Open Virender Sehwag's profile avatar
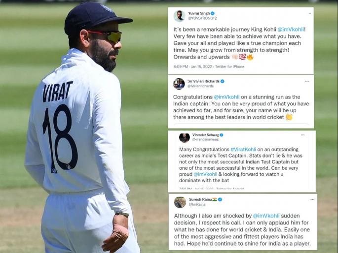338x253 pixels. click(x=185, y=137)
